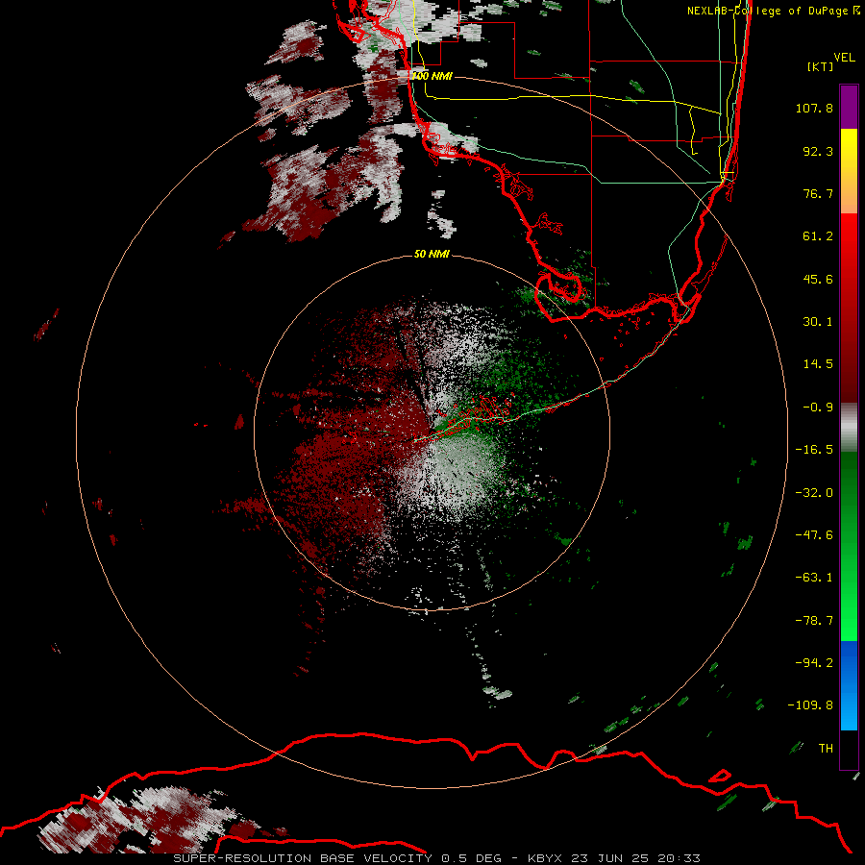Click the blue segment of the color bar
The image size is (865, 865).
click(849, 685)
